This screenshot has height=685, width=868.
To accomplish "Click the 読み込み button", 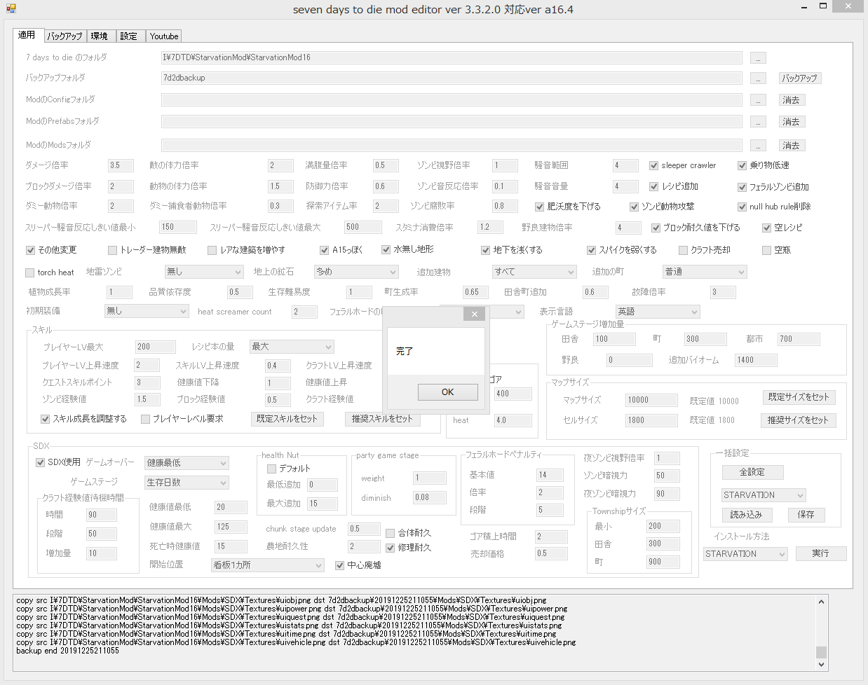I will (747, 515).
